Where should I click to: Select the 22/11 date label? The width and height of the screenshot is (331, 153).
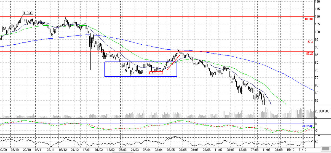coord(51,150)
